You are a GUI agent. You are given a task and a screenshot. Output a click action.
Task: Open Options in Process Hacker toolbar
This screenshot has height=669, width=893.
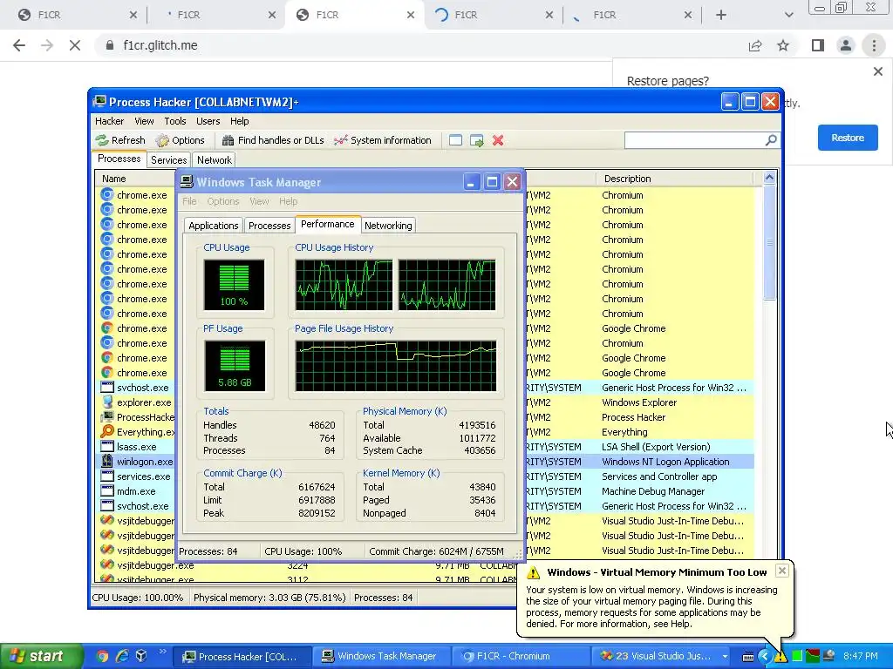pos(180,140)
